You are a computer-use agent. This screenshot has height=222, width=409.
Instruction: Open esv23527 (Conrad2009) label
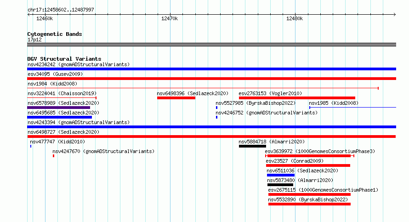pyautogui.click(x=295, y=161)
